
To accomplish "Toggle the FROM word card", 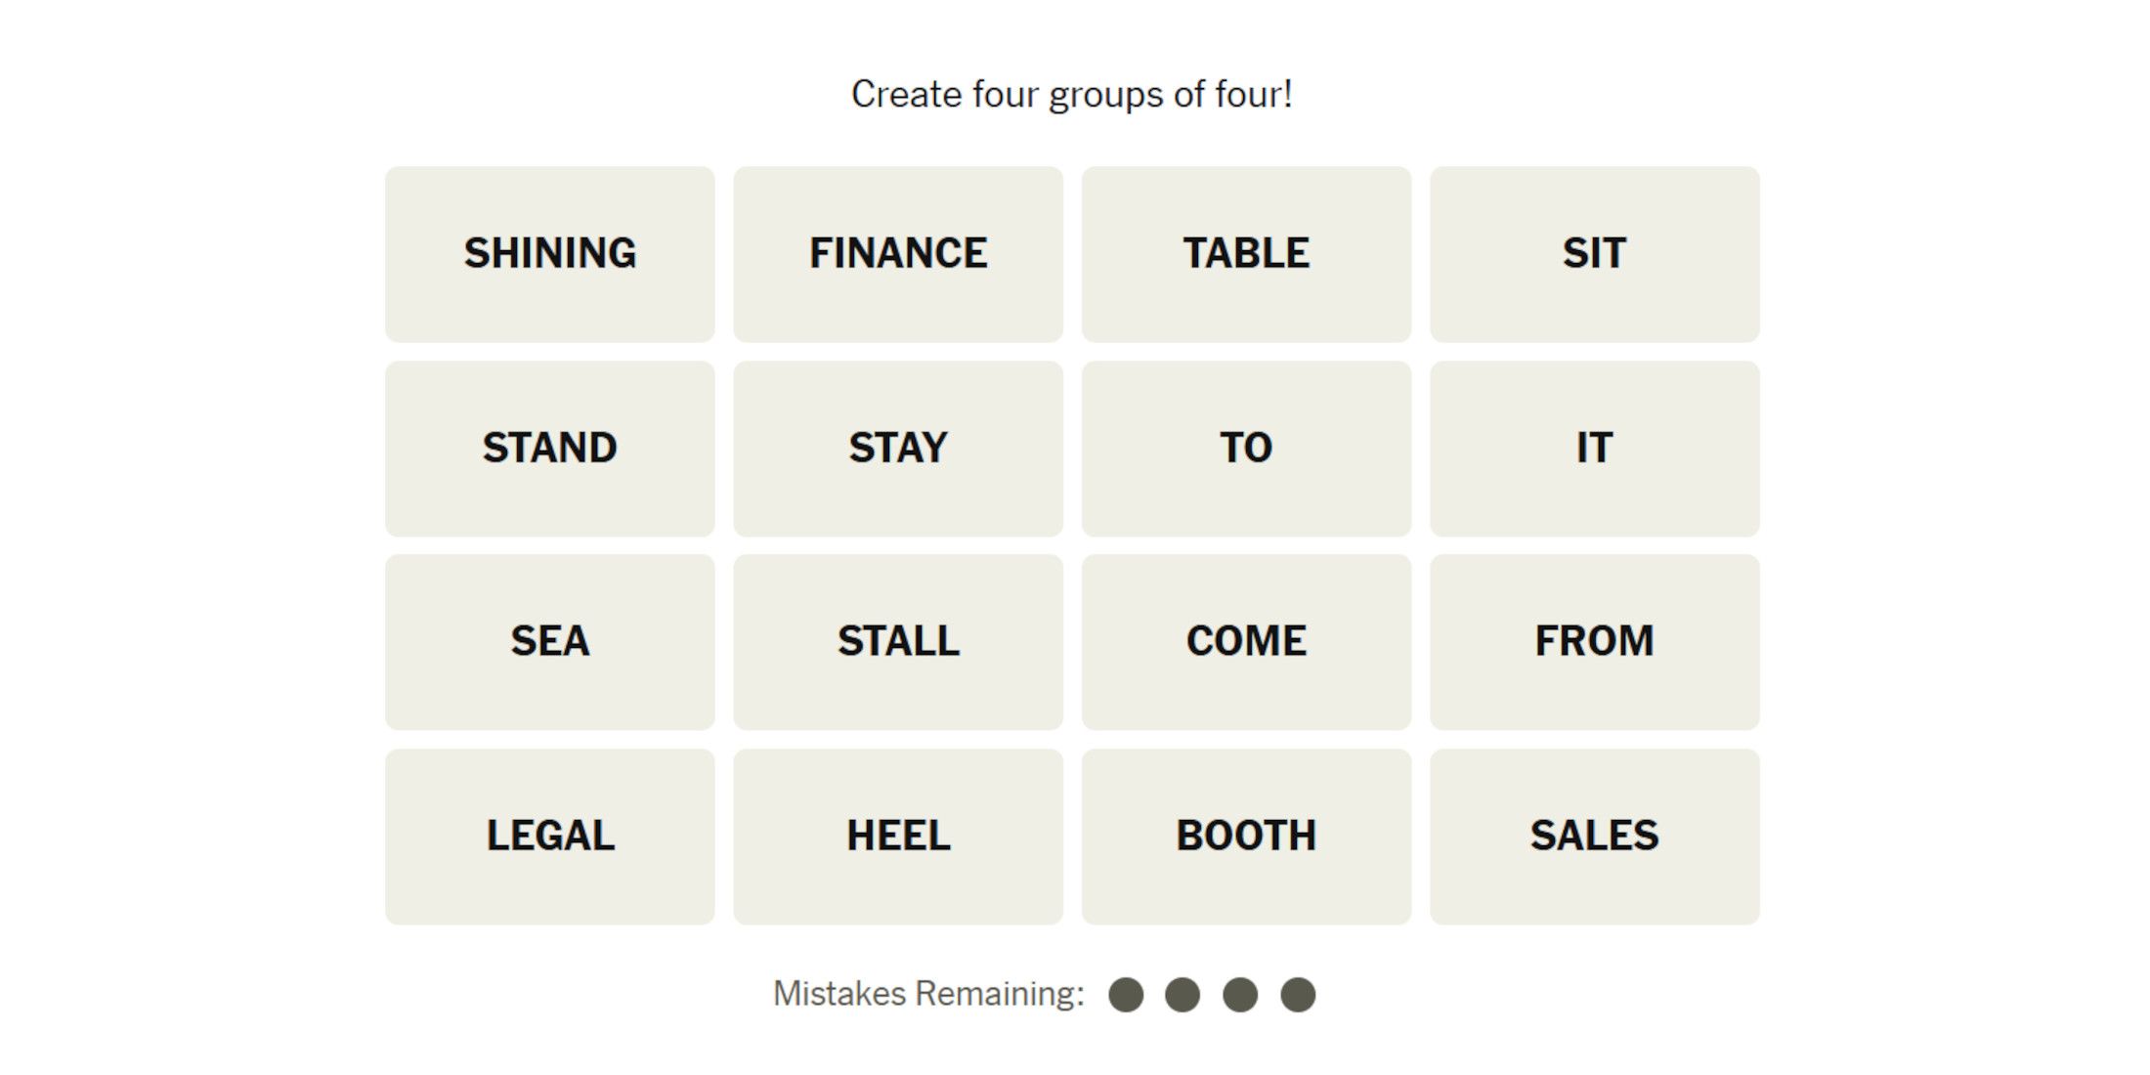I will click(x=1594, y=642).
